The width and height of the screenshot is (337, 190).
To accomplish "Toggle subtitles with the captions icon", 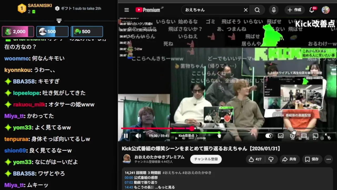I will point(281,136).
